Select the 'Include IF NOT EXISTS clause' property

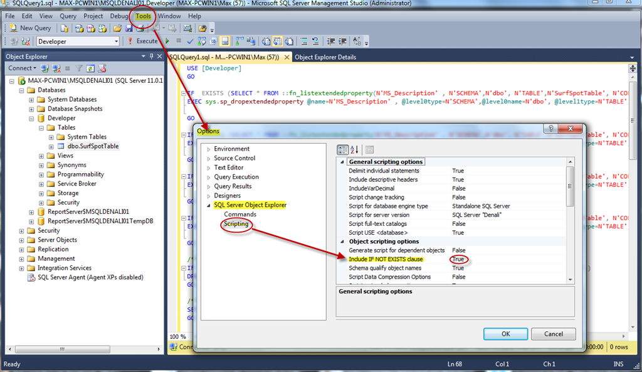click(x=386, y=259)
